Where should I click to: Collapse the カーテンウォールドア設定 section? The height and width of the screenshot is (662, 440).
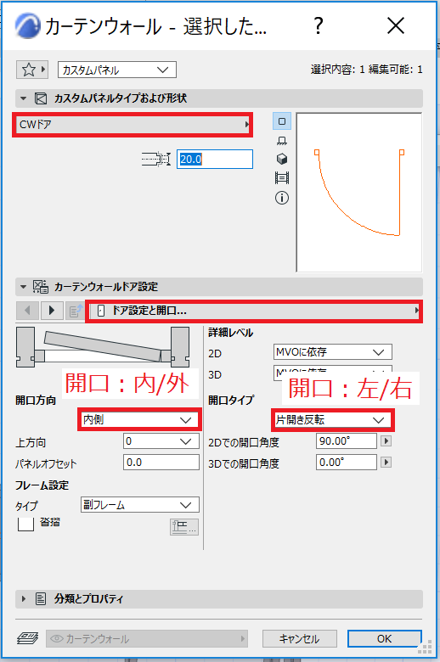23,287
